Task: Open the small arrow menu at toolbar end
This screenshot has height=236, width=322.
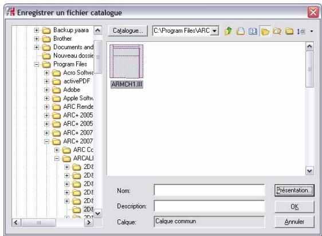Action: click(x=312, y=32)
